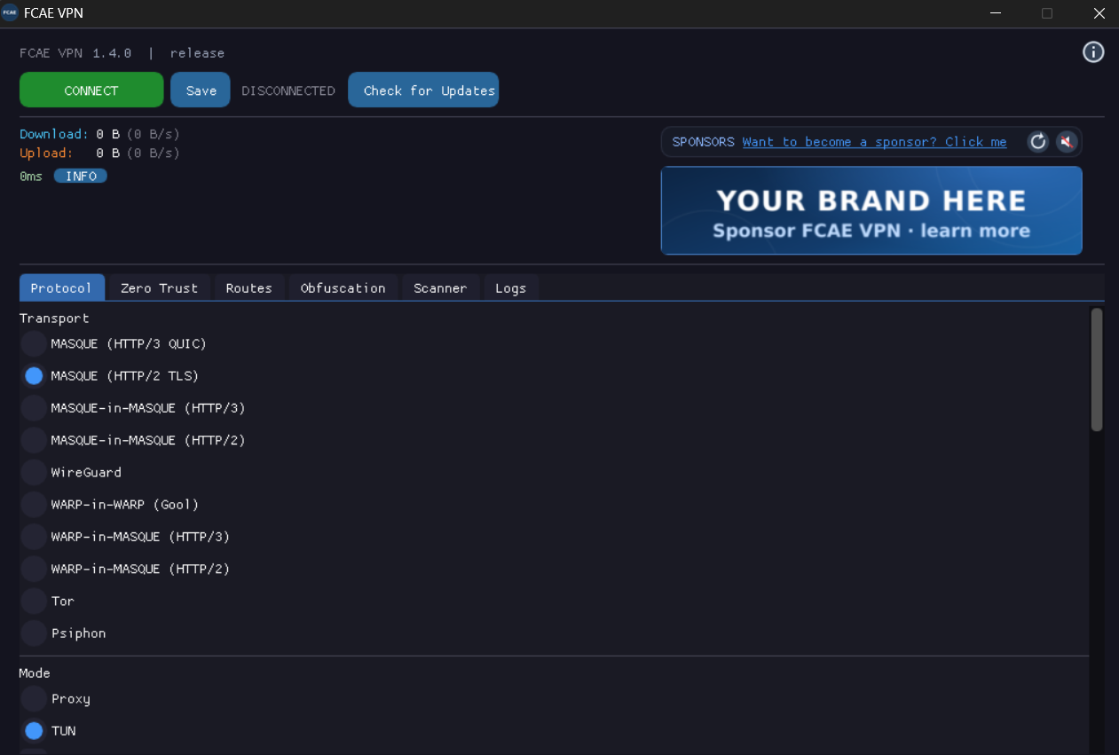Open the YOUR BRAND HERE sponsor banner
This screenshot has width=1119, height=755.
click(871, 210)
